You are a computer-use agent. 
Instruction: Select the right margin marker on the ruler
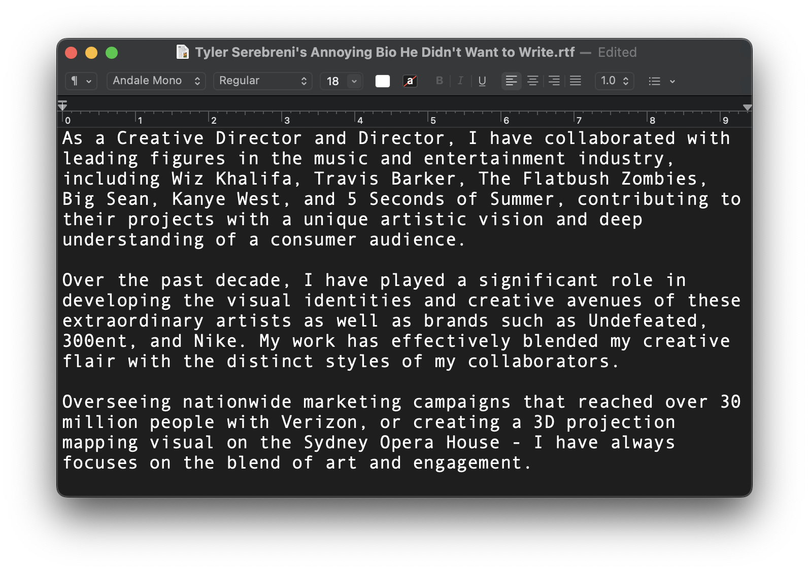[747, 108]
